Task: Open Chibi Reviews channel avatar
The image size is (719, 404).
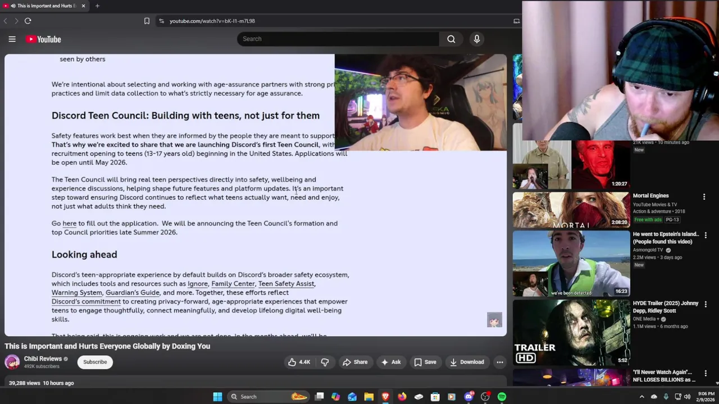Action: coord(12,362)
